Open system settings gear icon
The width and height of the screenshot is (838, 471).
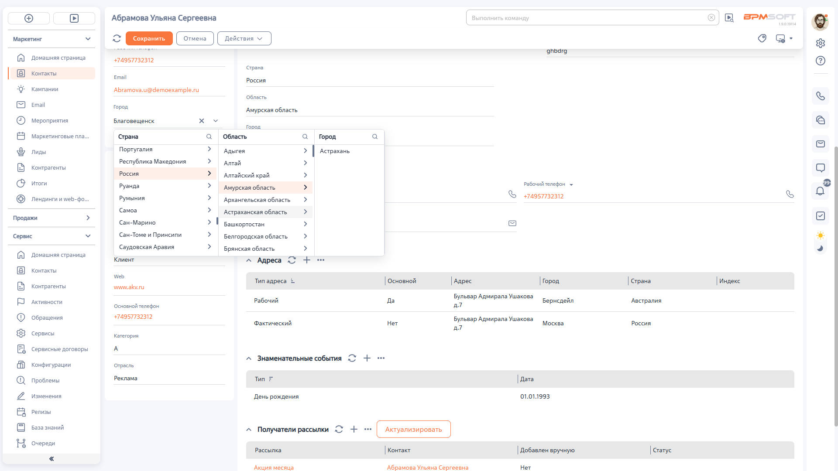[821, 43]
